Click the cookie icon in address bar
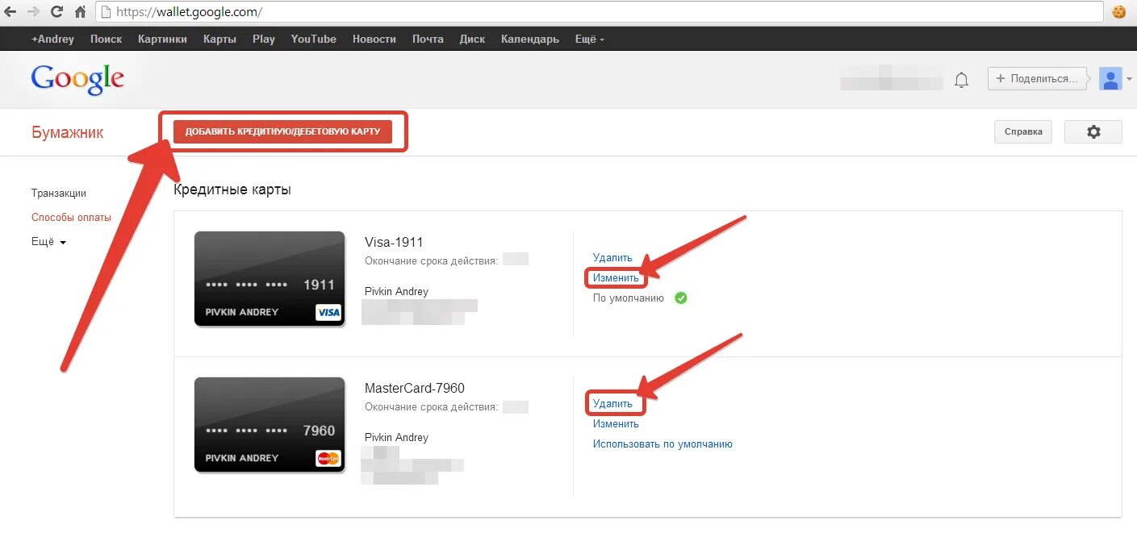Screen dimensions: 1137x558 coord(1118,11)
